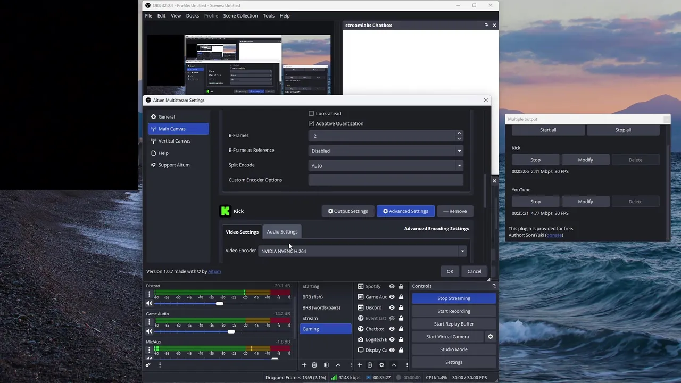The image size is (681, 383).
Task: Mute the Game Audio speaker icon
Action: click(x=149, y=331)
